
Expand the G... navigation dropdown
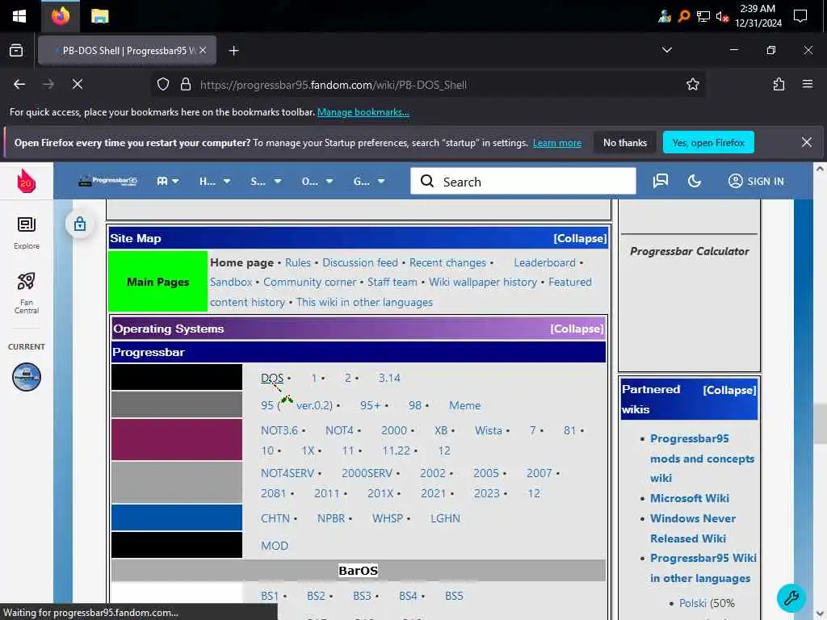coord(368,182)
